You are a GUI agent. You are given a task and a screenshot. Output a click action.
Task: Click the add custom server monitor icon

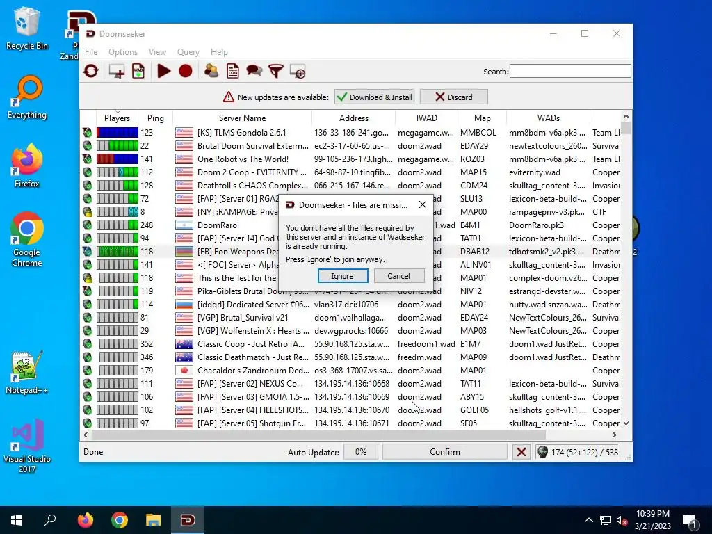point(117,72)
